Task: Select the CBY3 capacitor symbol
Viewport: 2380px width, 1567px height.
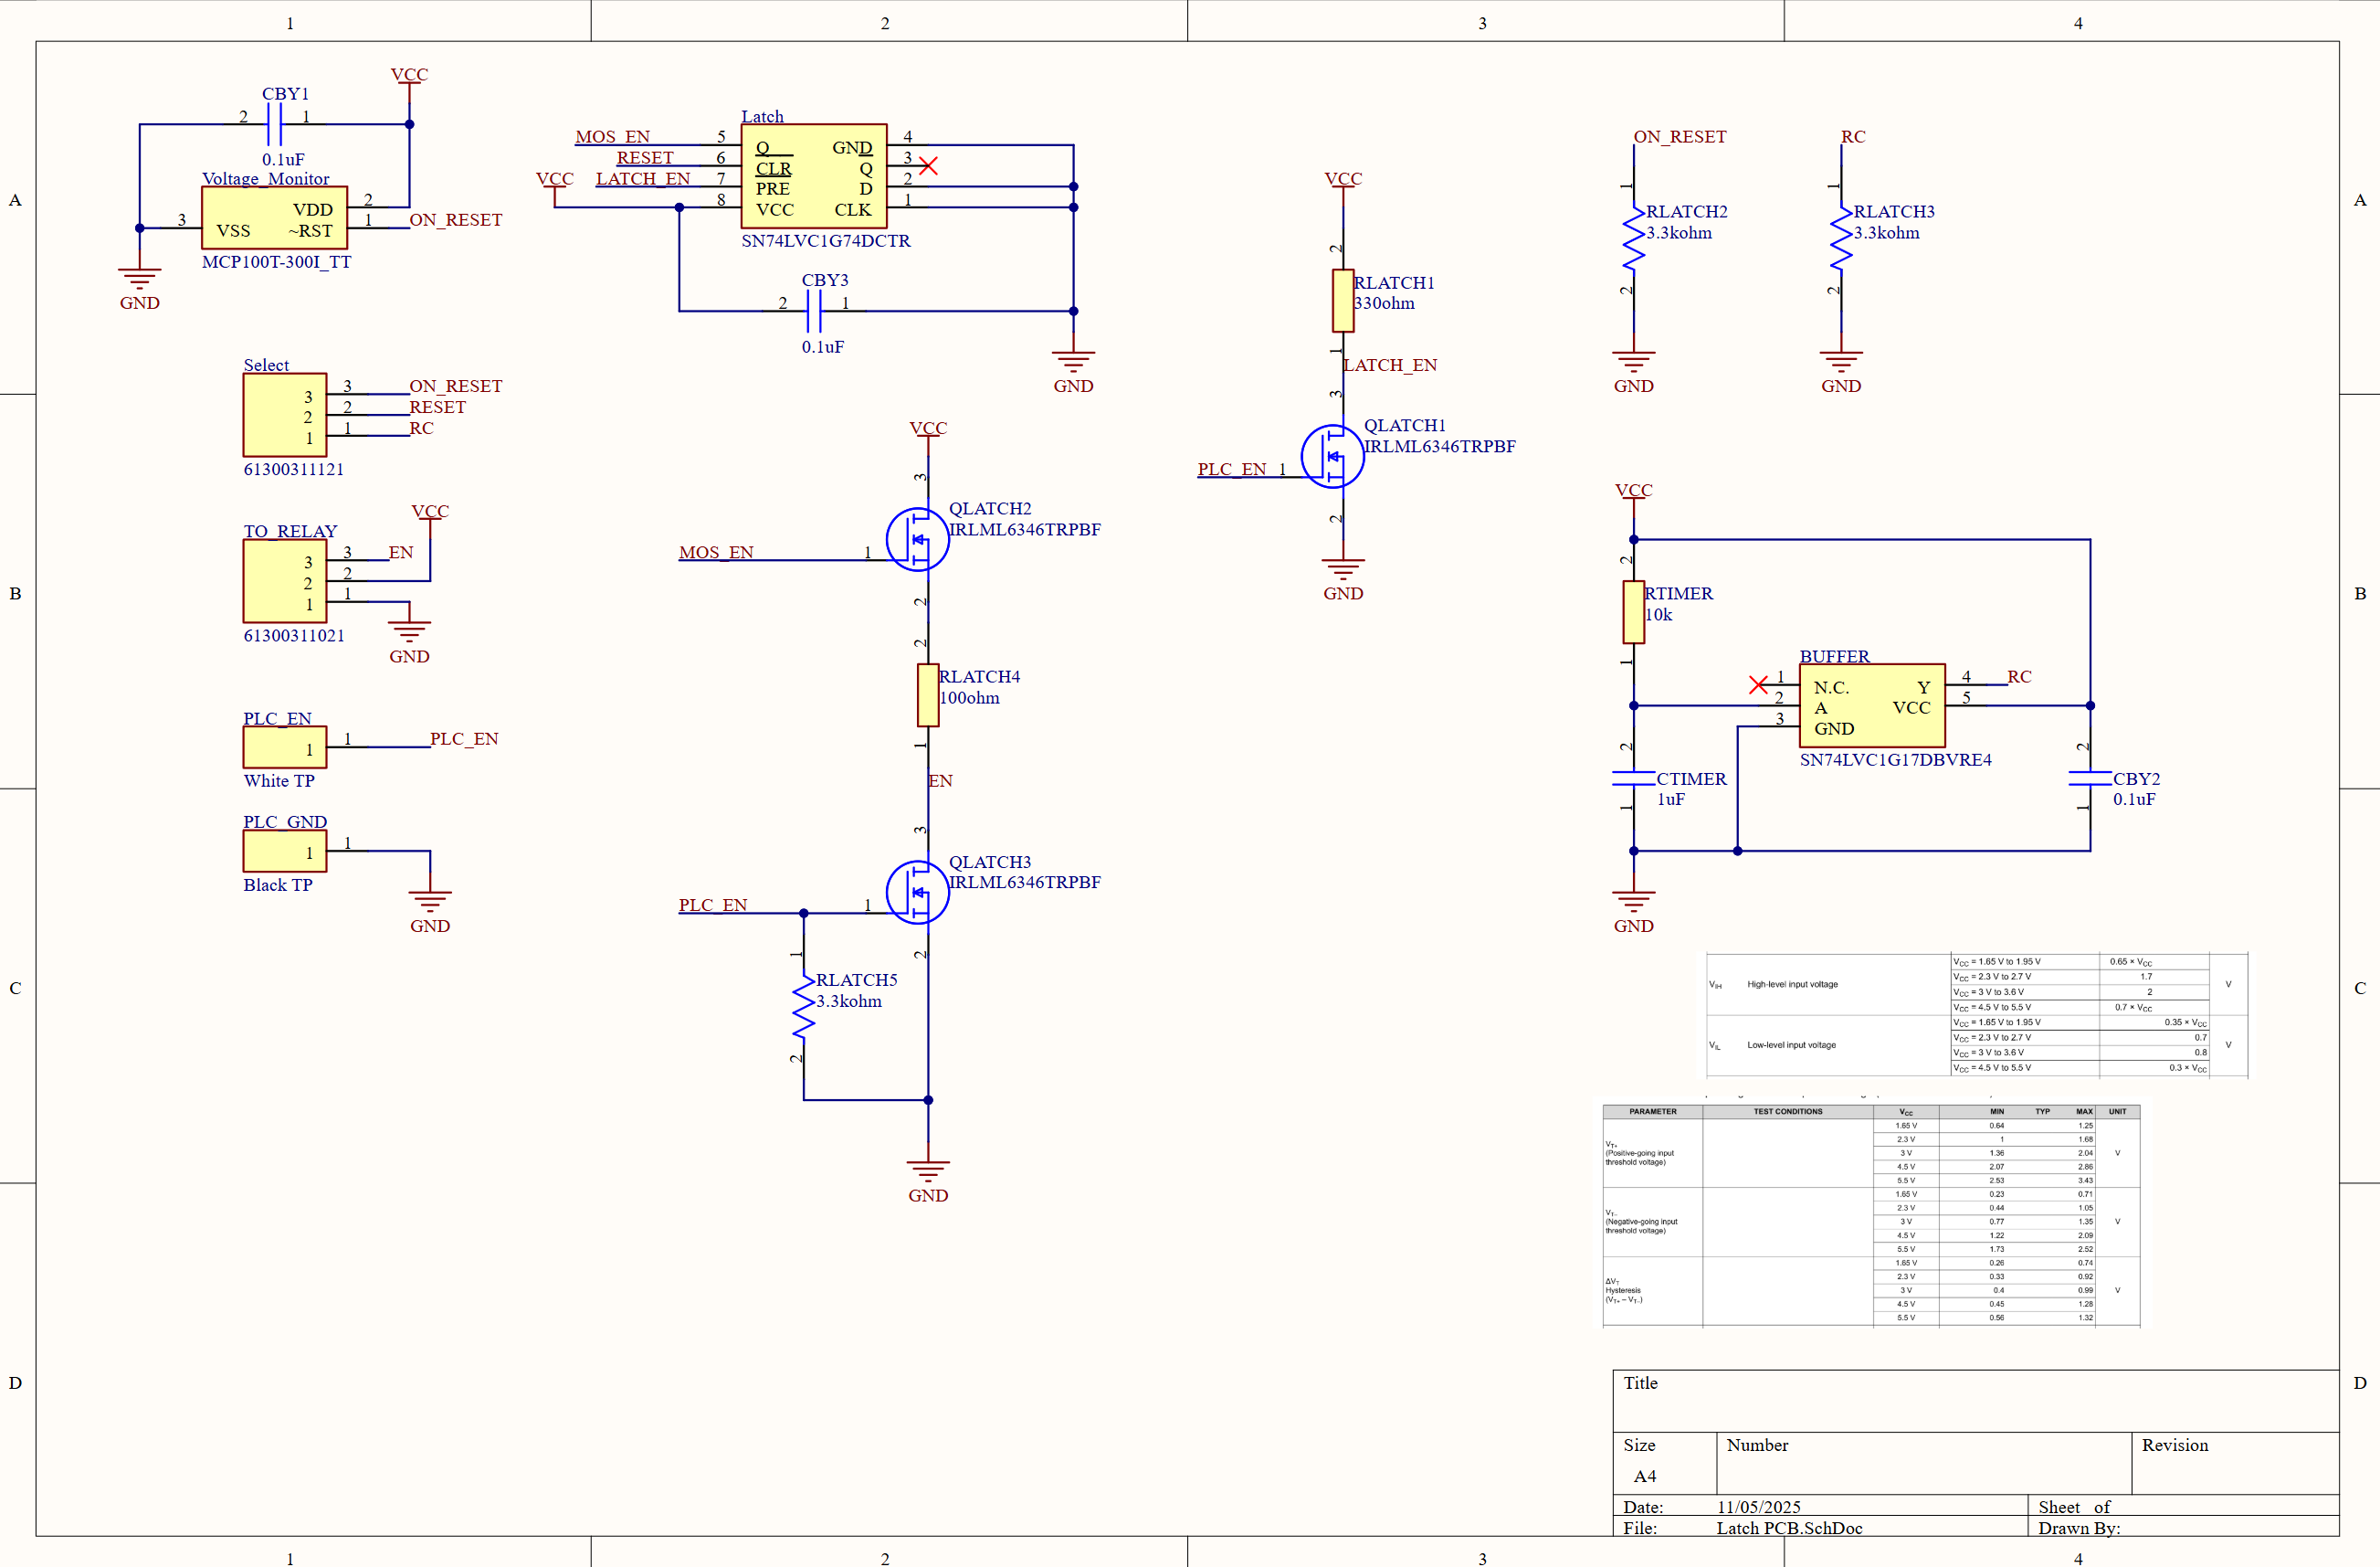Action: coord(813,312)
